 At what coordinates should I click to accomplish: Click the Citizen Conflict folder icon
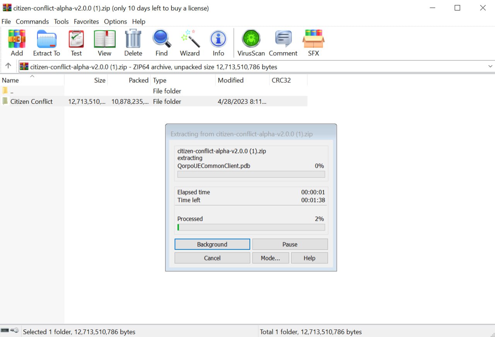click(5, 101)
